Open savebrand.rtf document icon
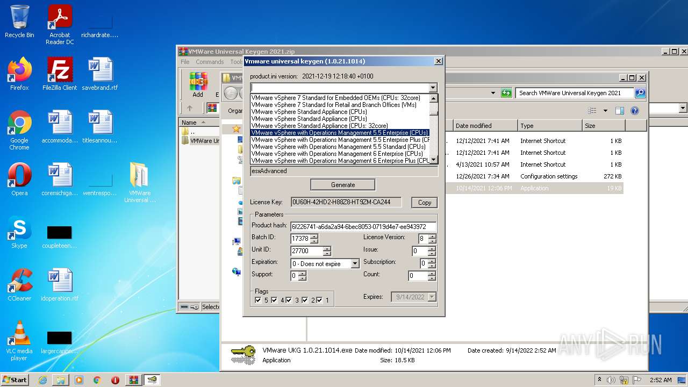The image size is (688, 387). tap(100, 74)
